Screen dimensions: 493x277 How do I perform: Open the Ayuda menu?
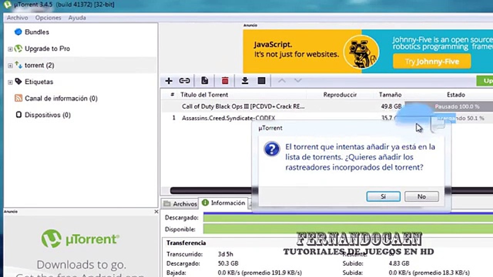coord(77,18)
